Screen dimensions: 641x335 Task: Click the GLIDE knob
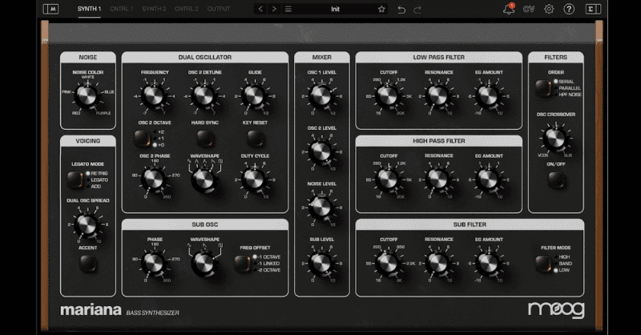pos(254,96)
